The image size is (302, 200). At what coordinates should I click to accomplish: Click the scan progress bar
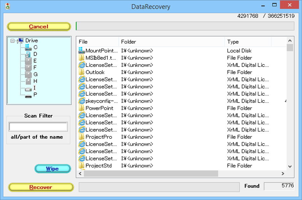coord(185,26)
